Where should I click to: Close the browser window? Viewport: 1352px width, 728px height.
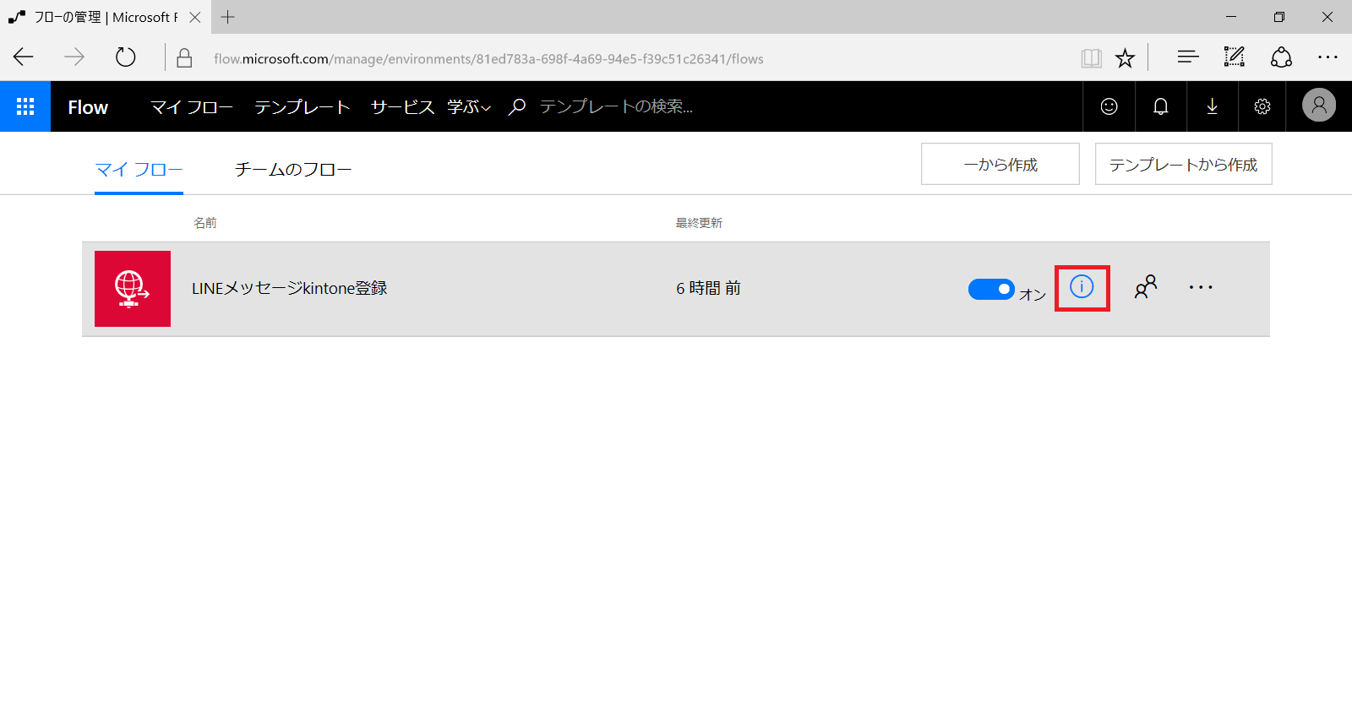pyautogui.click(x=1327, y=17)
